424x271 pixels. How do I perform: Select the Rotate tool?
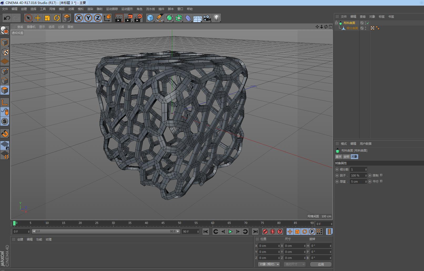(57, 18)
